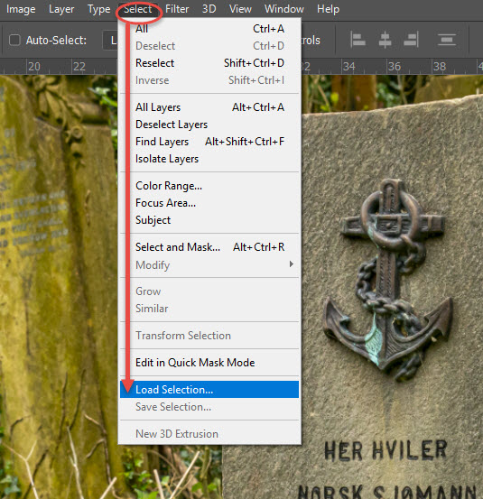
Task: Open the Image menu
Action: click(21, 9)
